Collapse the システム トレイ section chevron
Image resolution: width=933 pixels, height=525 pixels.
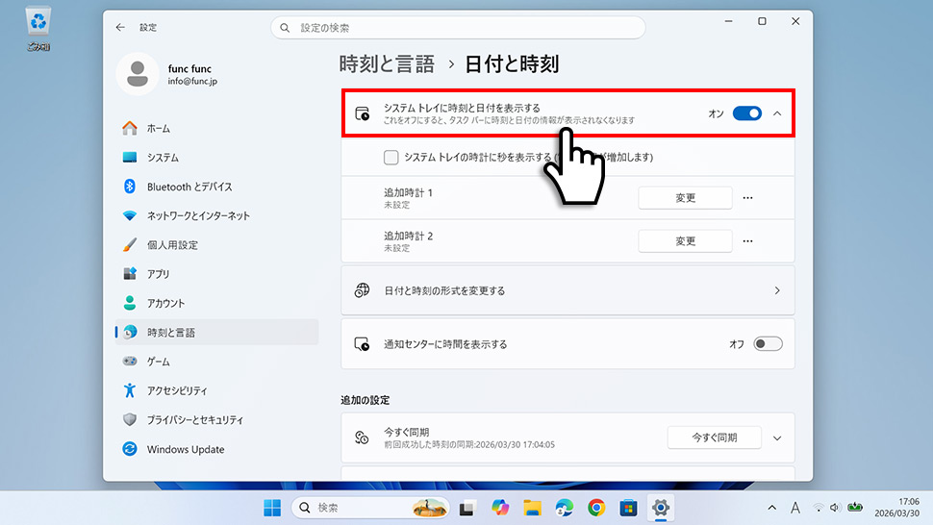777,113
